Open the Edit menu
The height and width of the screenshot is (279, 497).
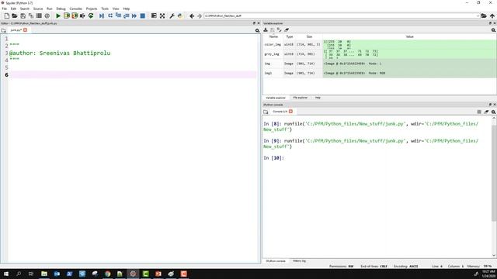13,9
